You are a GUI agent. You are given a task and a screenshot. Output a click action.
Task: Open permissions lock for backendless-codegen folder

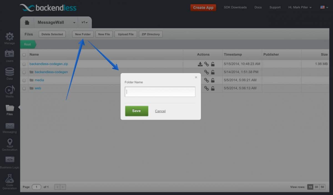tap(213, 72)
